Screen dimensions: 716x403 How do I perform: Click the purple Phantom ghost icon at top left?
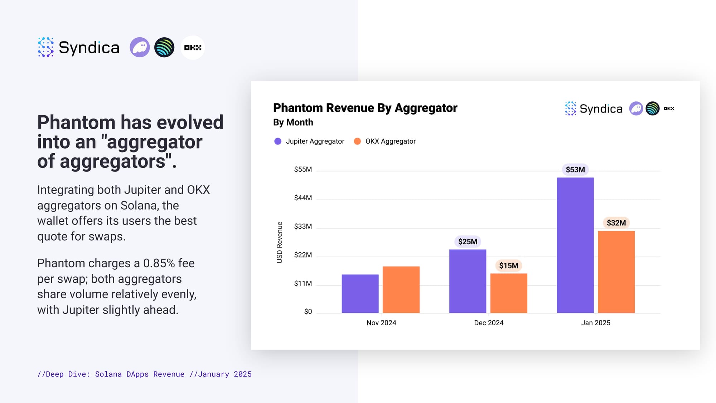[x=140, y=47]
